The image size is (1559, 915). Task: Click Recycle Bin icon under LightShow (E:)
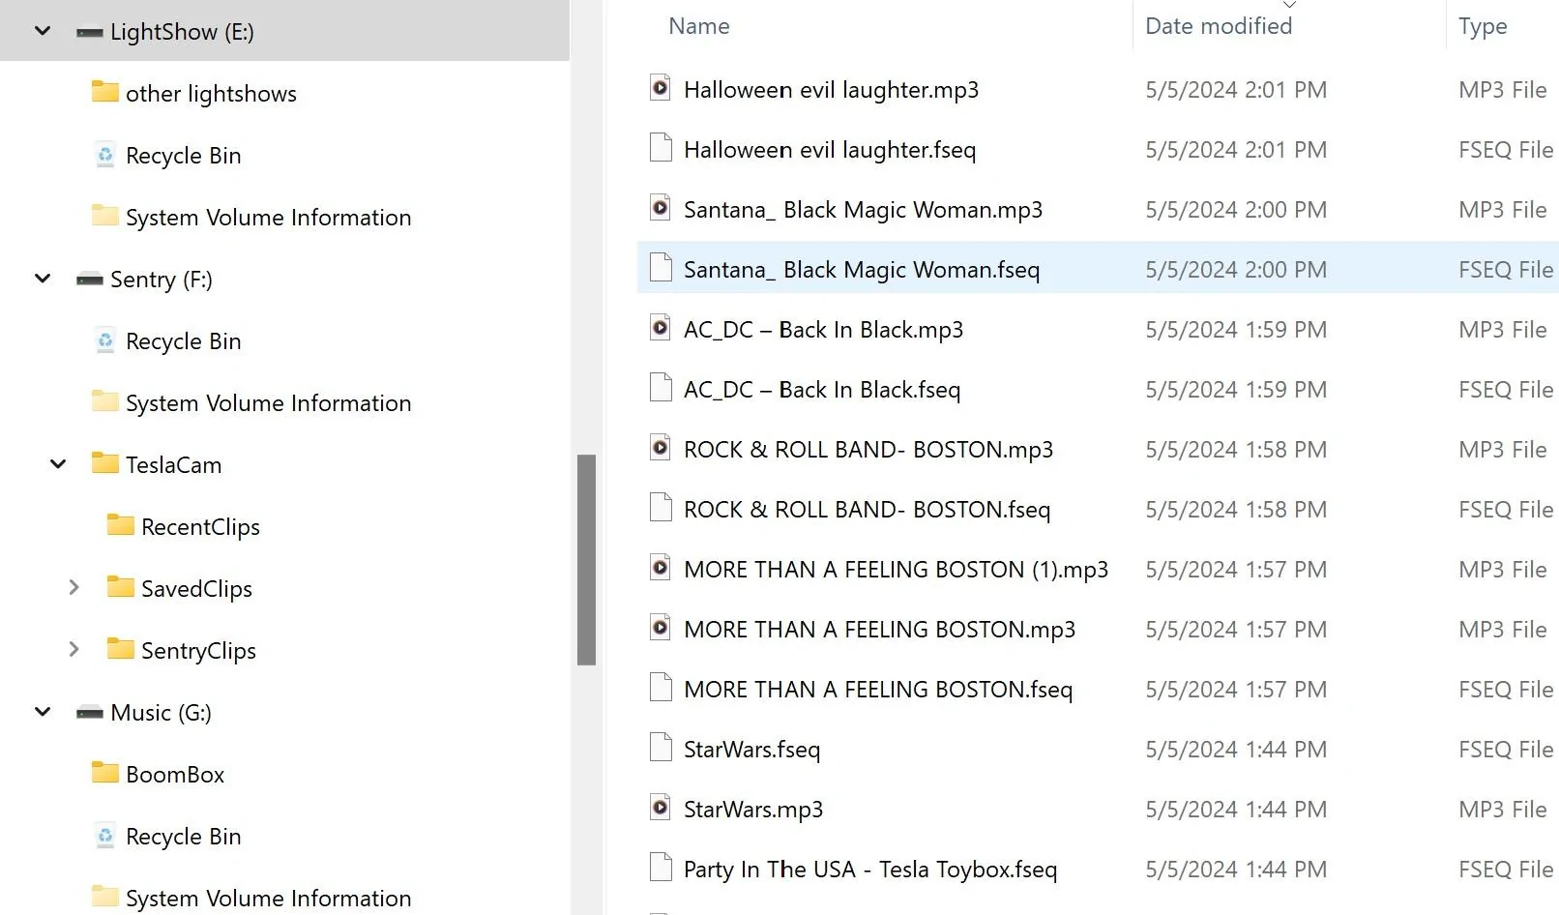tap(105, 155)
